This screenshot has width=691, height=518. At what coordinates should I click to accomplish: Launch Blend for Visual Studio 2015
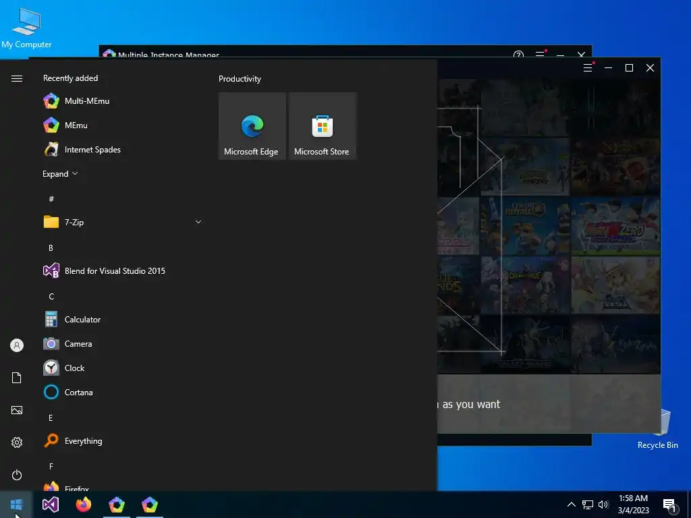coord(123,271)
